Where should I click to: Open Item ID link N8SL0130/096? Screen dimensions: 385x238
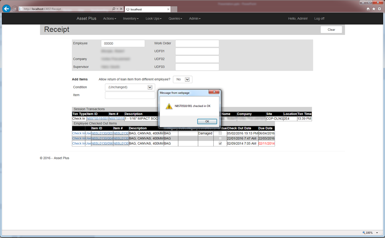(x=102, y=143)
